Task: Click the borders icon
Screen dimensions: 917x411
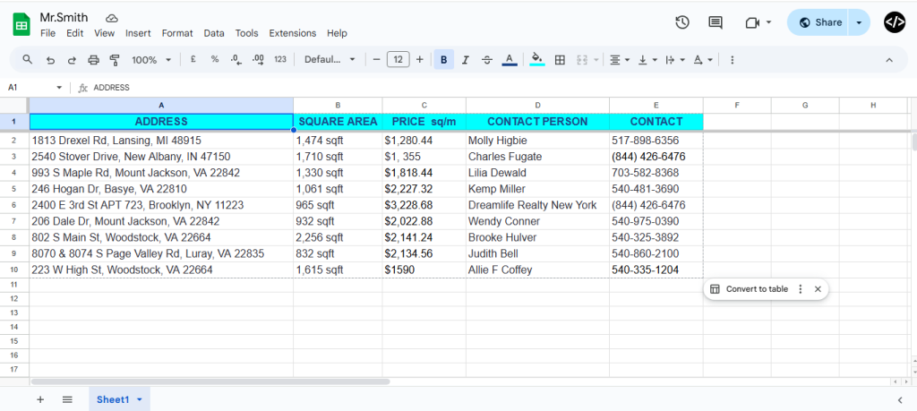Action: point(560,60)
